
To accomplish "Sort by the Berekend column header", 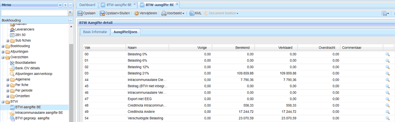I will (x=233, y=48).
